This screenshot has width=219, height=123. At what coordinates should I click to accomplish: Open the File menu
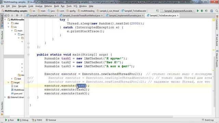tap(2, 6)
